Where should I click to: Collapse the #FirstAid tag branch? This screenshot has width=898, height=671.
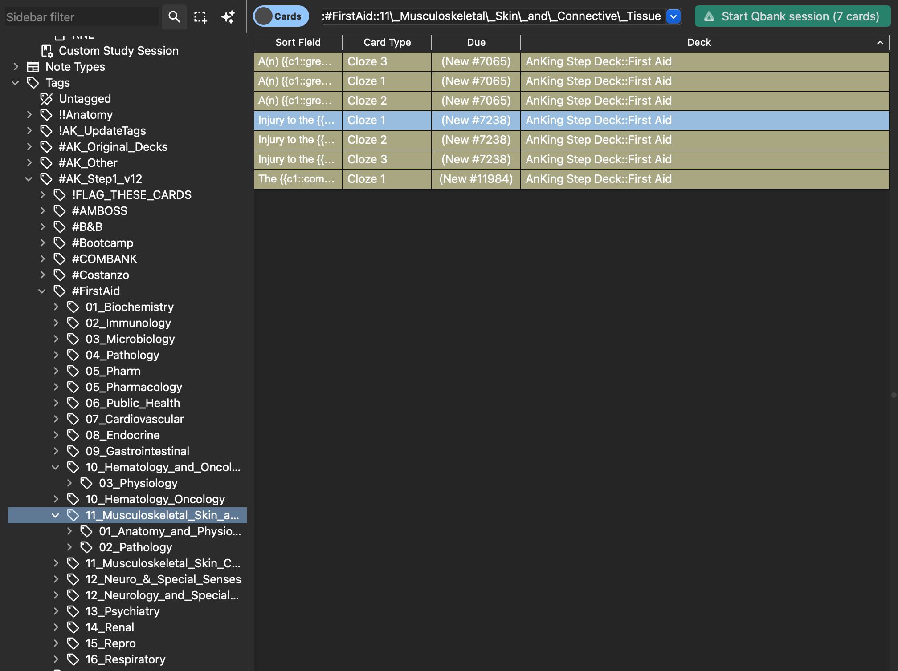42,291
